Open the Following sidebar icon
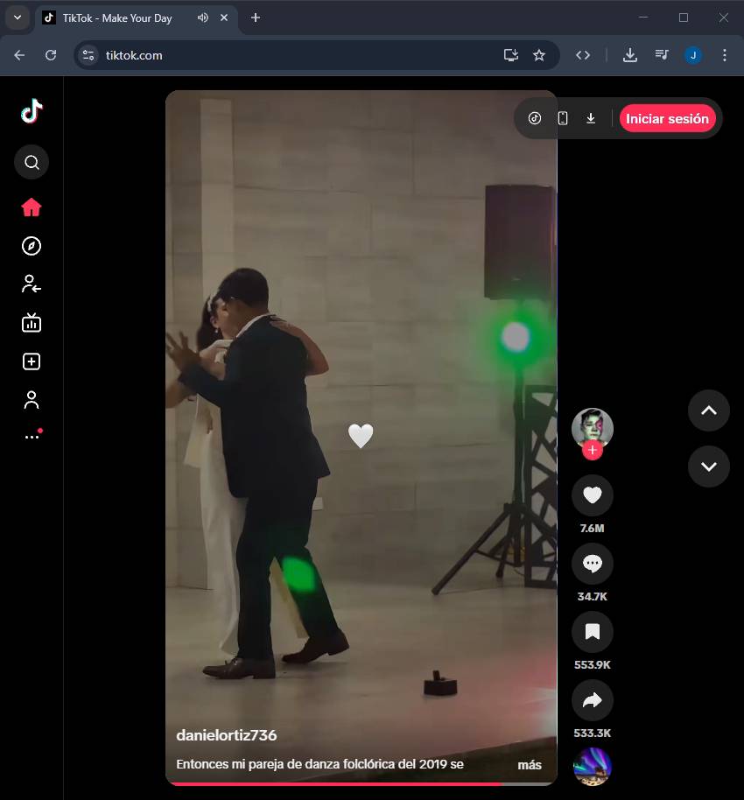This screenshot has width=744, height=800. pyautogui.click(x=32, y=284)
